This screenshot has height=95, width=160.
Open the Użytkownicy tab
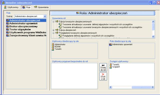pos(11,7)
